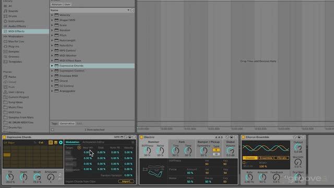The width and height of the screenshot is (334, 188).
Task: Open the Drums library category
Action: [x=13, y=16]
